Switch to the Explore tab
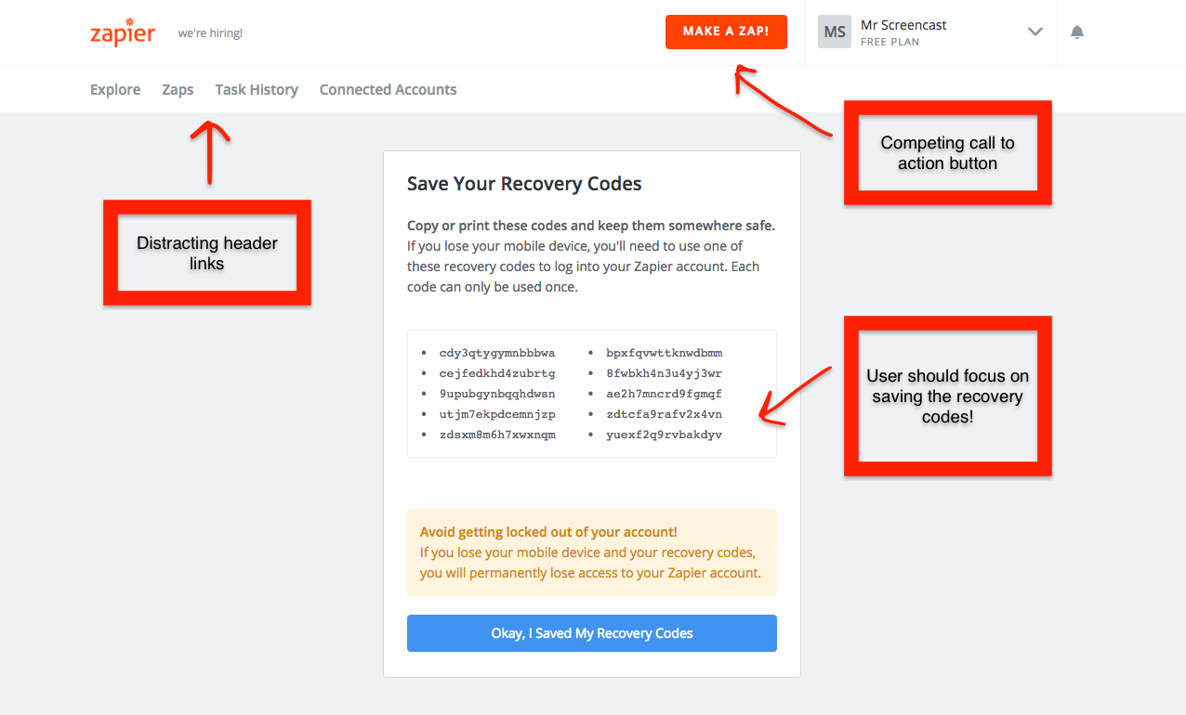This screenshot has width=1186, height=715. click(x=114, y=89)
